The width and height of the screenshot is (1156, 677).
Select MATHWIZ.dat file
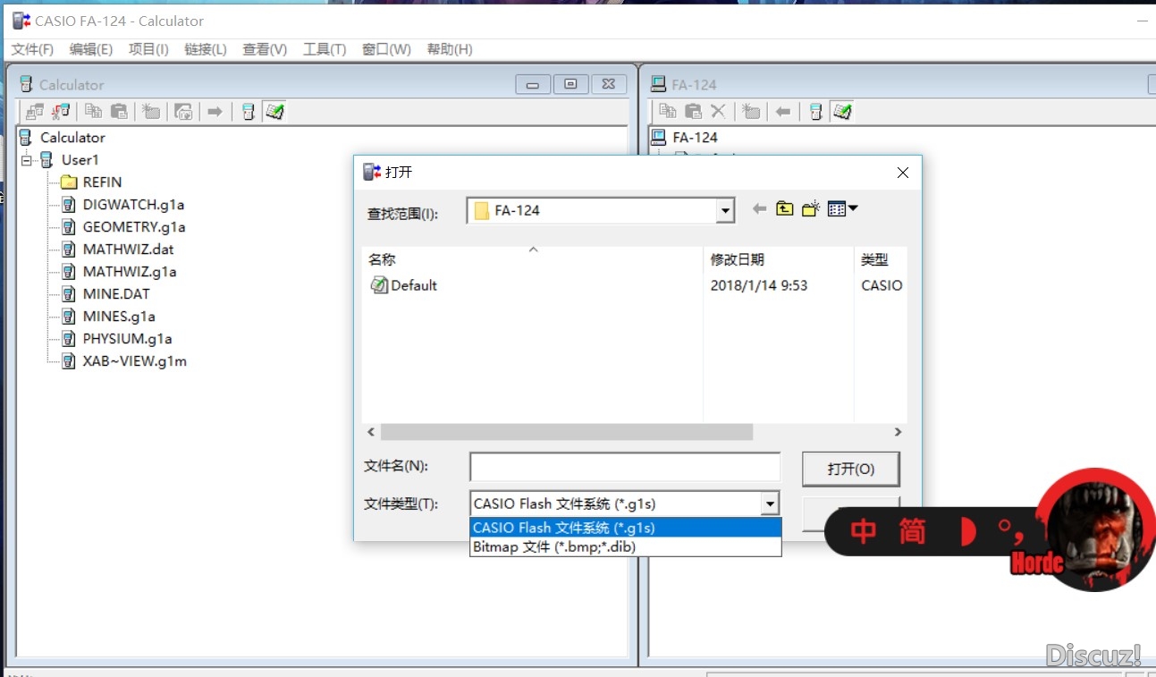pos(128,250)
